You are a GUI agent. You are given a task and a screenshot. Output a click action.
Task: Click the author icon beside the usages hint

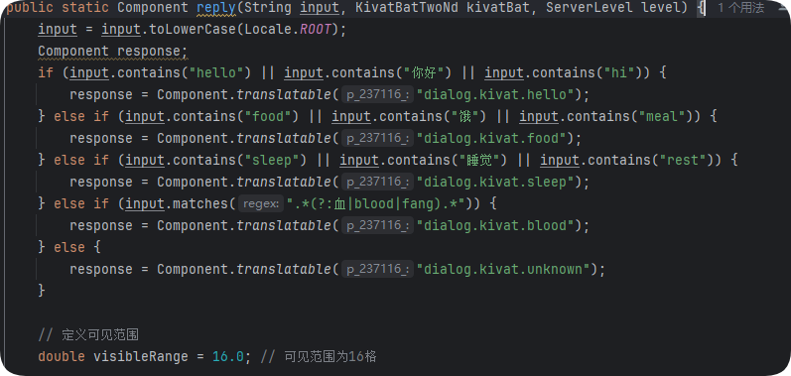pos(784,8)
